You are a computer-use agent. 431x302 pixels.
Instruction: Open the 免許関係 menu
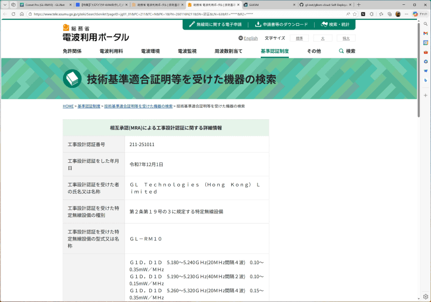[x=72, y=51]
